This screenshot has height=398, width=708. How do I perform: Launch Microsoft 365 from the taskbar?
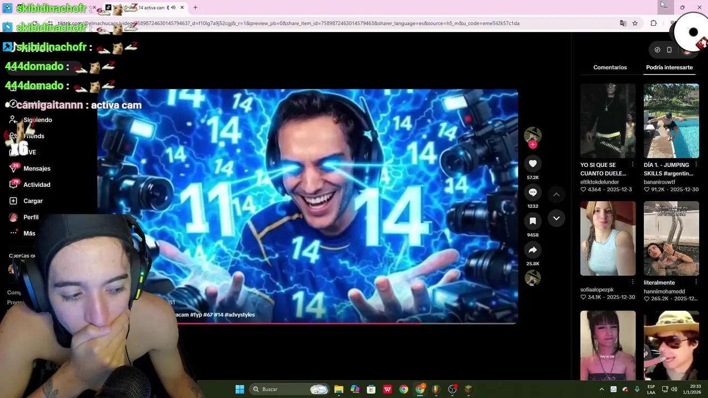[x=355, y=389]
